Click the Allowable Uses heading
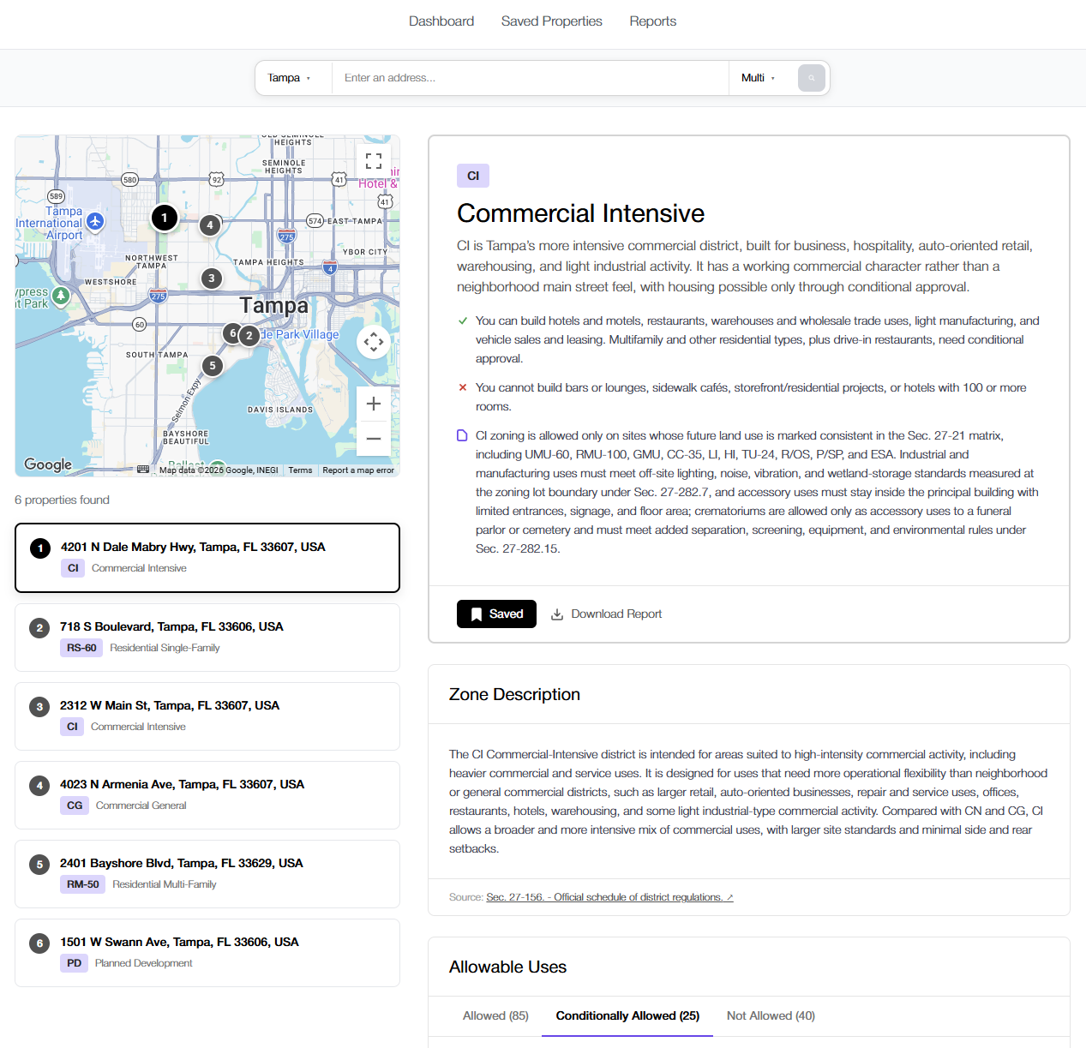Viewport: 1086px width, 1048px height. (x=507, y=967)
